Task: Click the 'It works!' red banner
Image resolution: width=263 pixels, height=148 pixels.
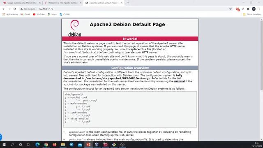Action: [130, 39]
